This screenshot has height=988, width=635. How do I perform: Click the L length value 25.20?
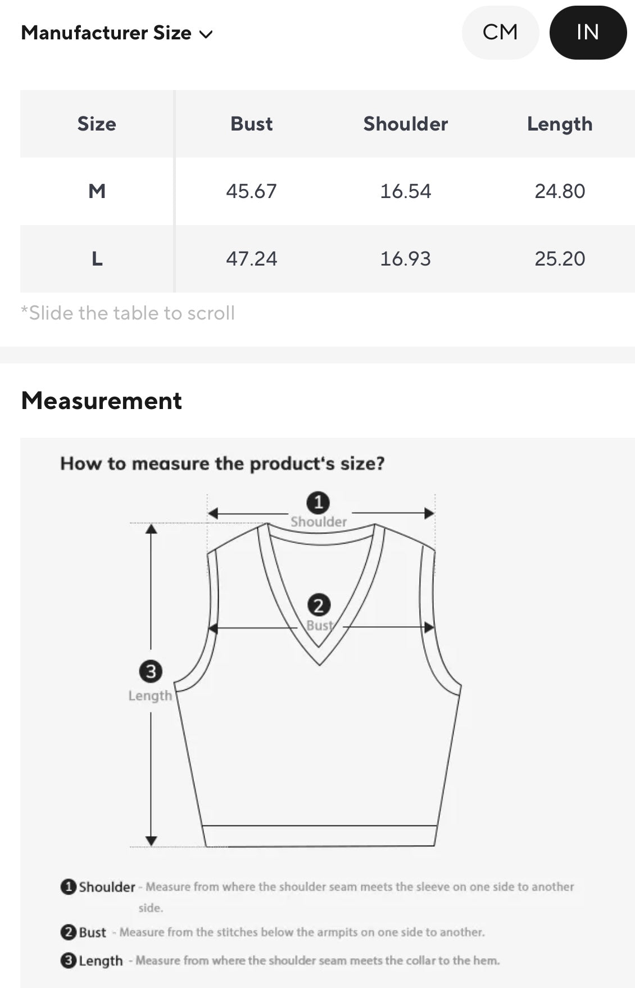pos(559,259)
